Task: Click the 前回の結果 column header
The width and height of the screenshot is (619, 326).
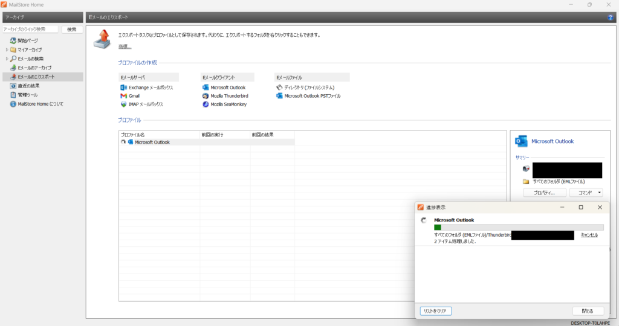Action: click(x=273, y=135)
